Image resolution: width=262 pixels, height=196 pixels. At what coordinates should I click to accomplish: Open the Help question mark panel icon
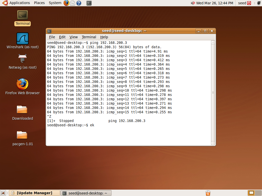tap(79, 3)
